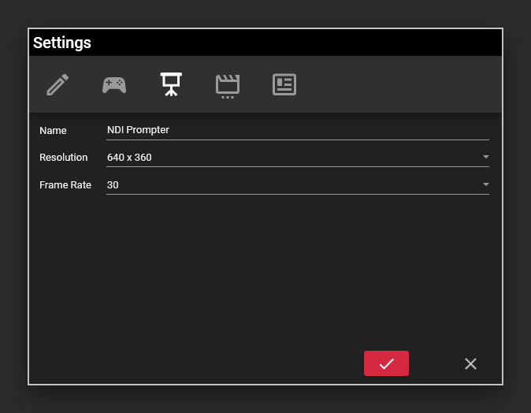Screen dimensions: 531x413
Task: Open the Frame Rate dropdown showing 30
Action: tap(291, 185)
